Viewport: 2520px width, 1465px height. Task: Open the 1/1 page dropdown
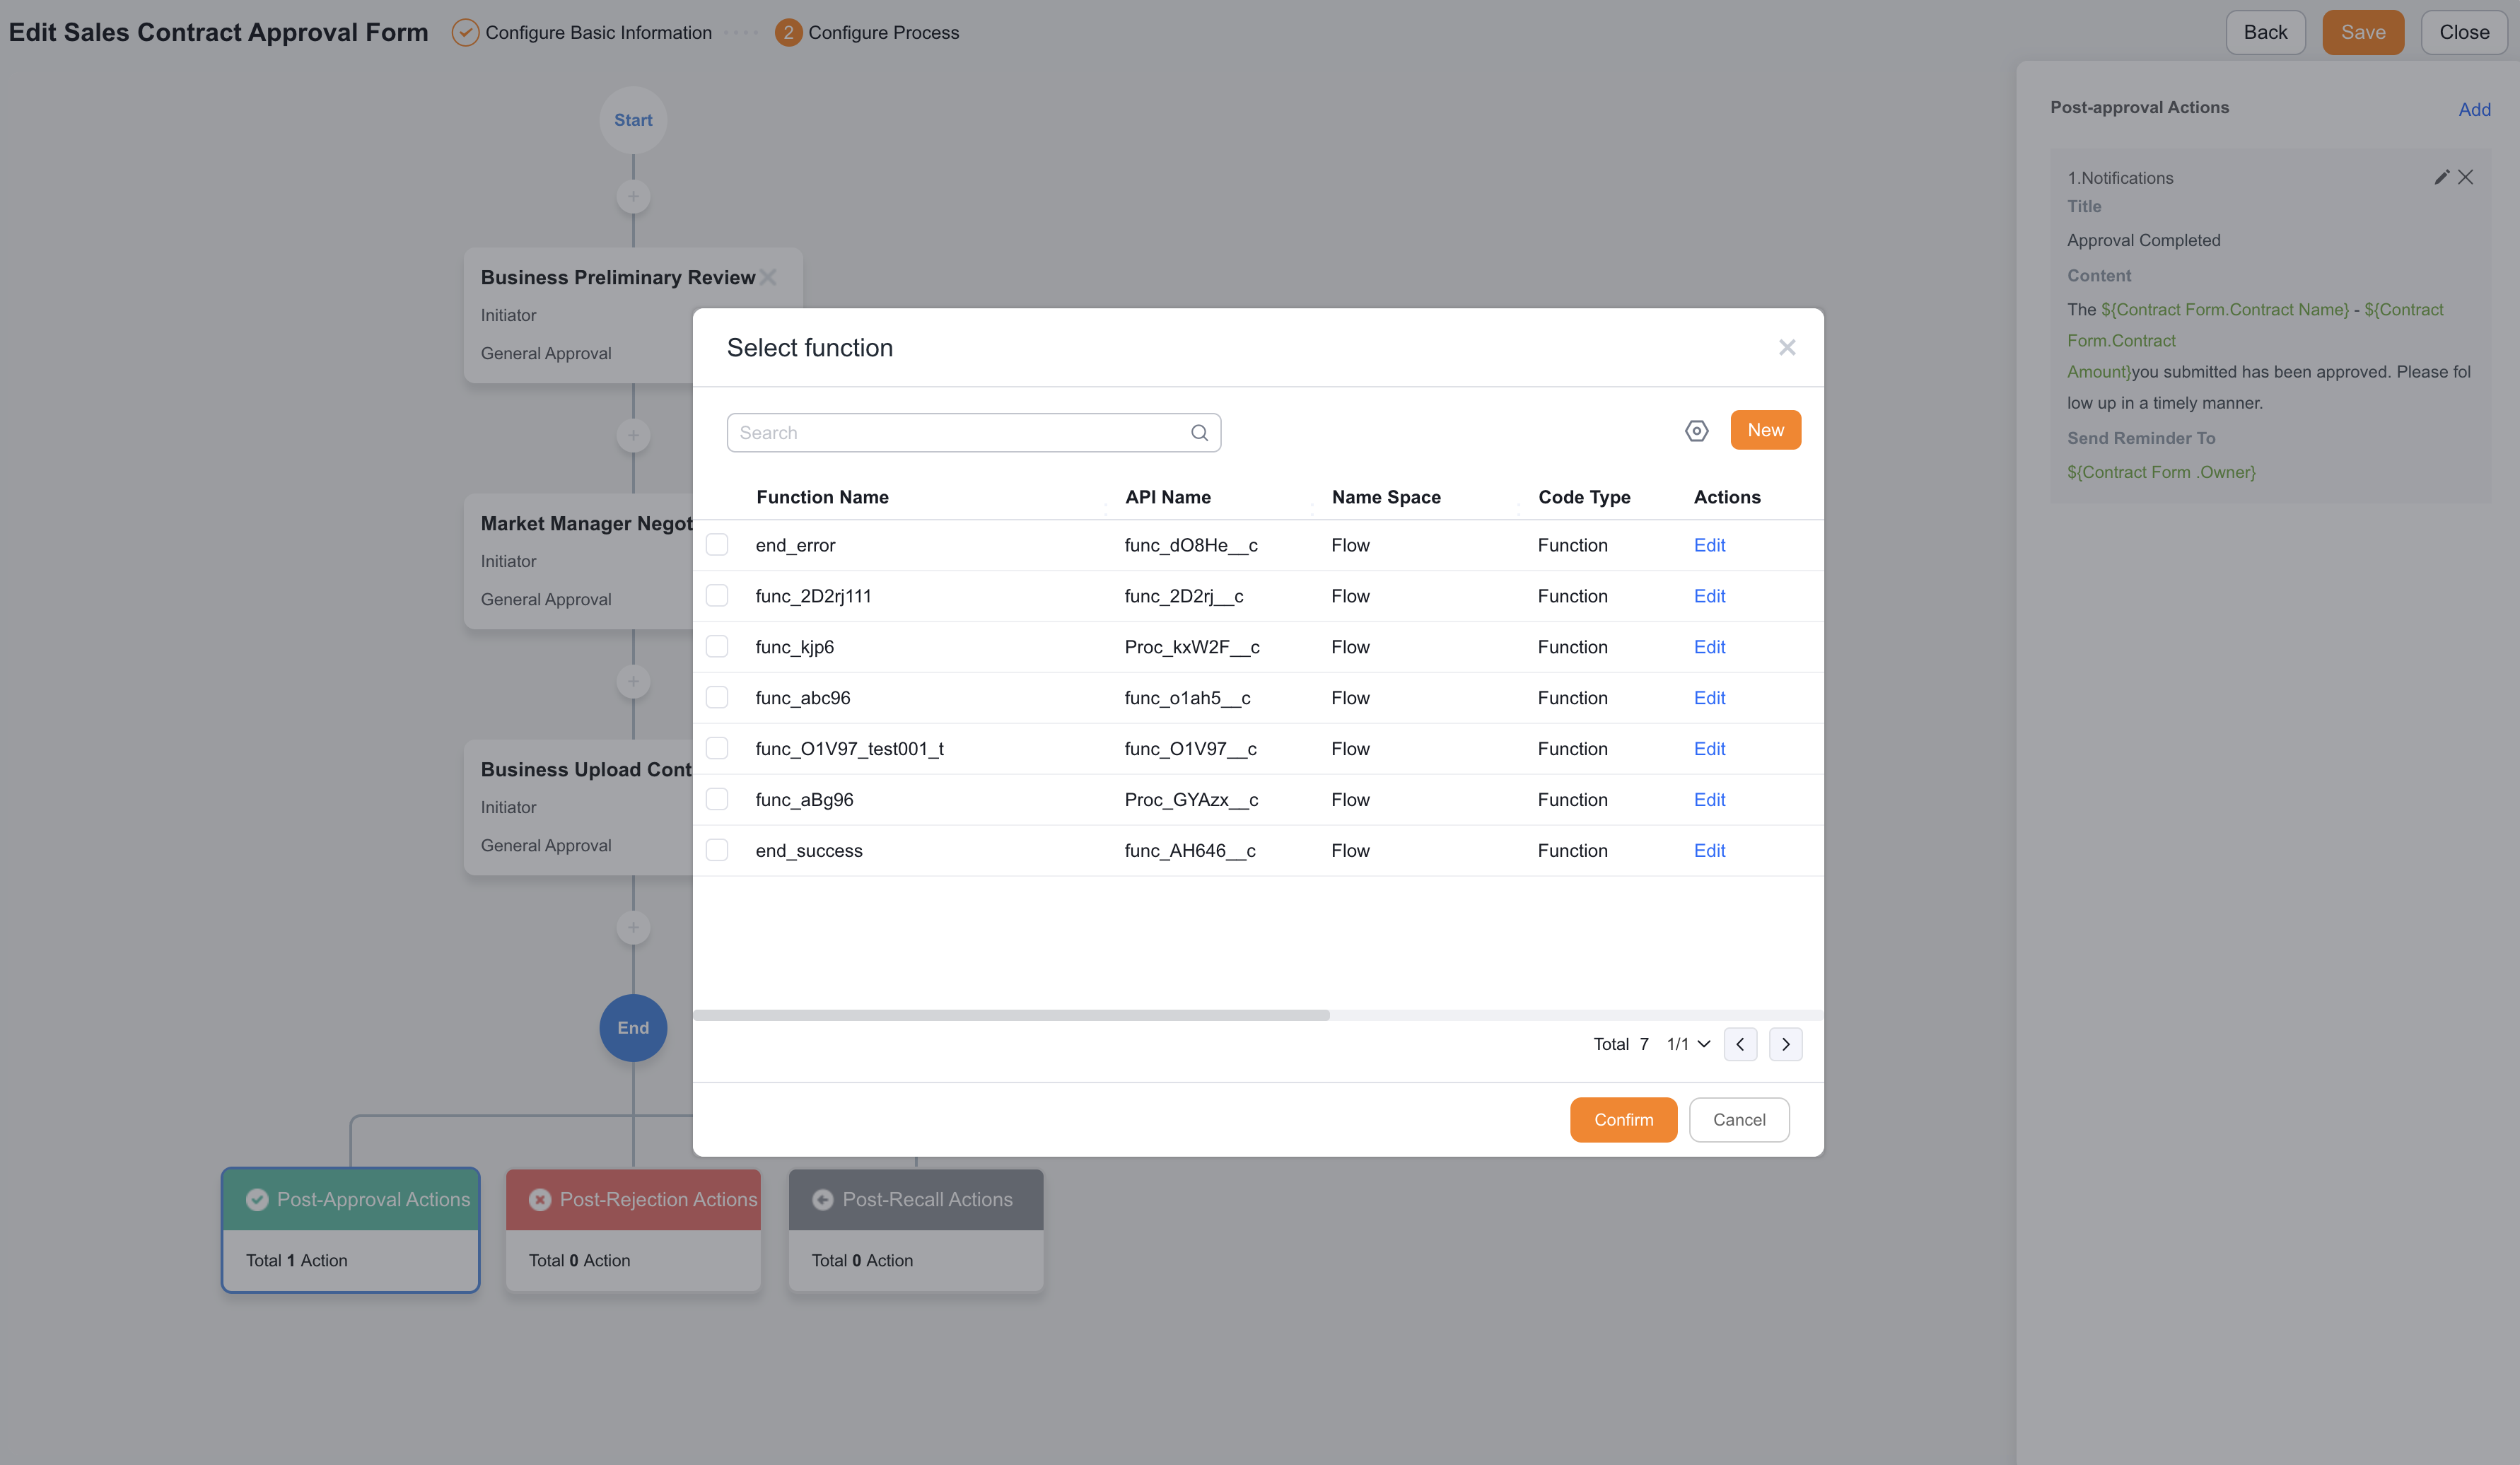[1688, 1044]
